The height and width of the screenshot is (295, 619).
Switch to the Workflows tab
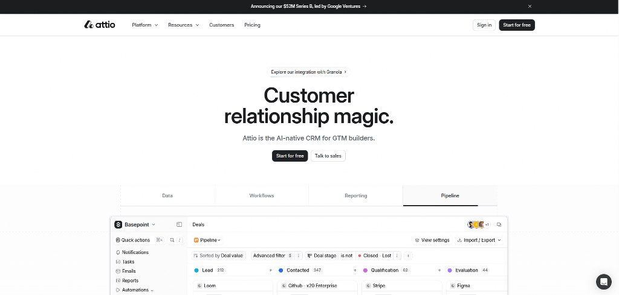pos(262,195)
